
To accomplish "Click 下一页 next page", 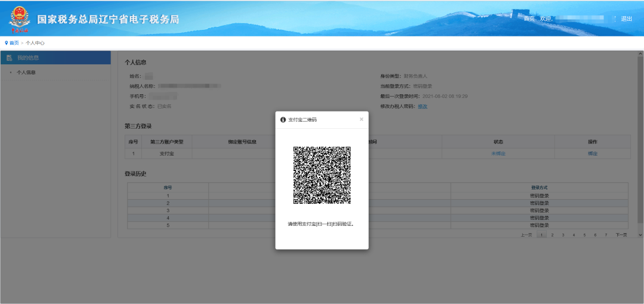I will (621, 235).
